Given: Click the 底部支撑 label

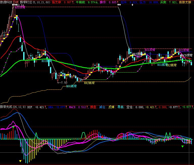Looking at the screenshot, I should pyautogui.click(x=185, y=2).
